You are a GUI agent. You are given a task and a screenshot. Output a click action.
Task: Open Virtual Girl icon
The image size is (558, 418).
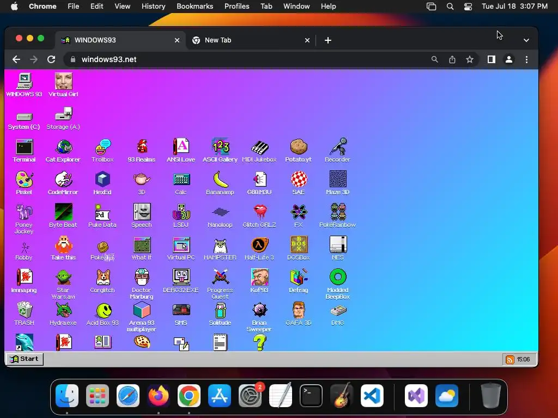[x=63, y=85]
